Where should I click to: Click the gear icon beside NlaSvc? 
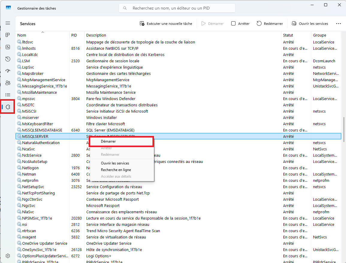coord(19,211)
